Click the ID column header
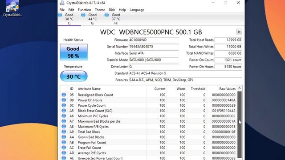 pos(72,89)
